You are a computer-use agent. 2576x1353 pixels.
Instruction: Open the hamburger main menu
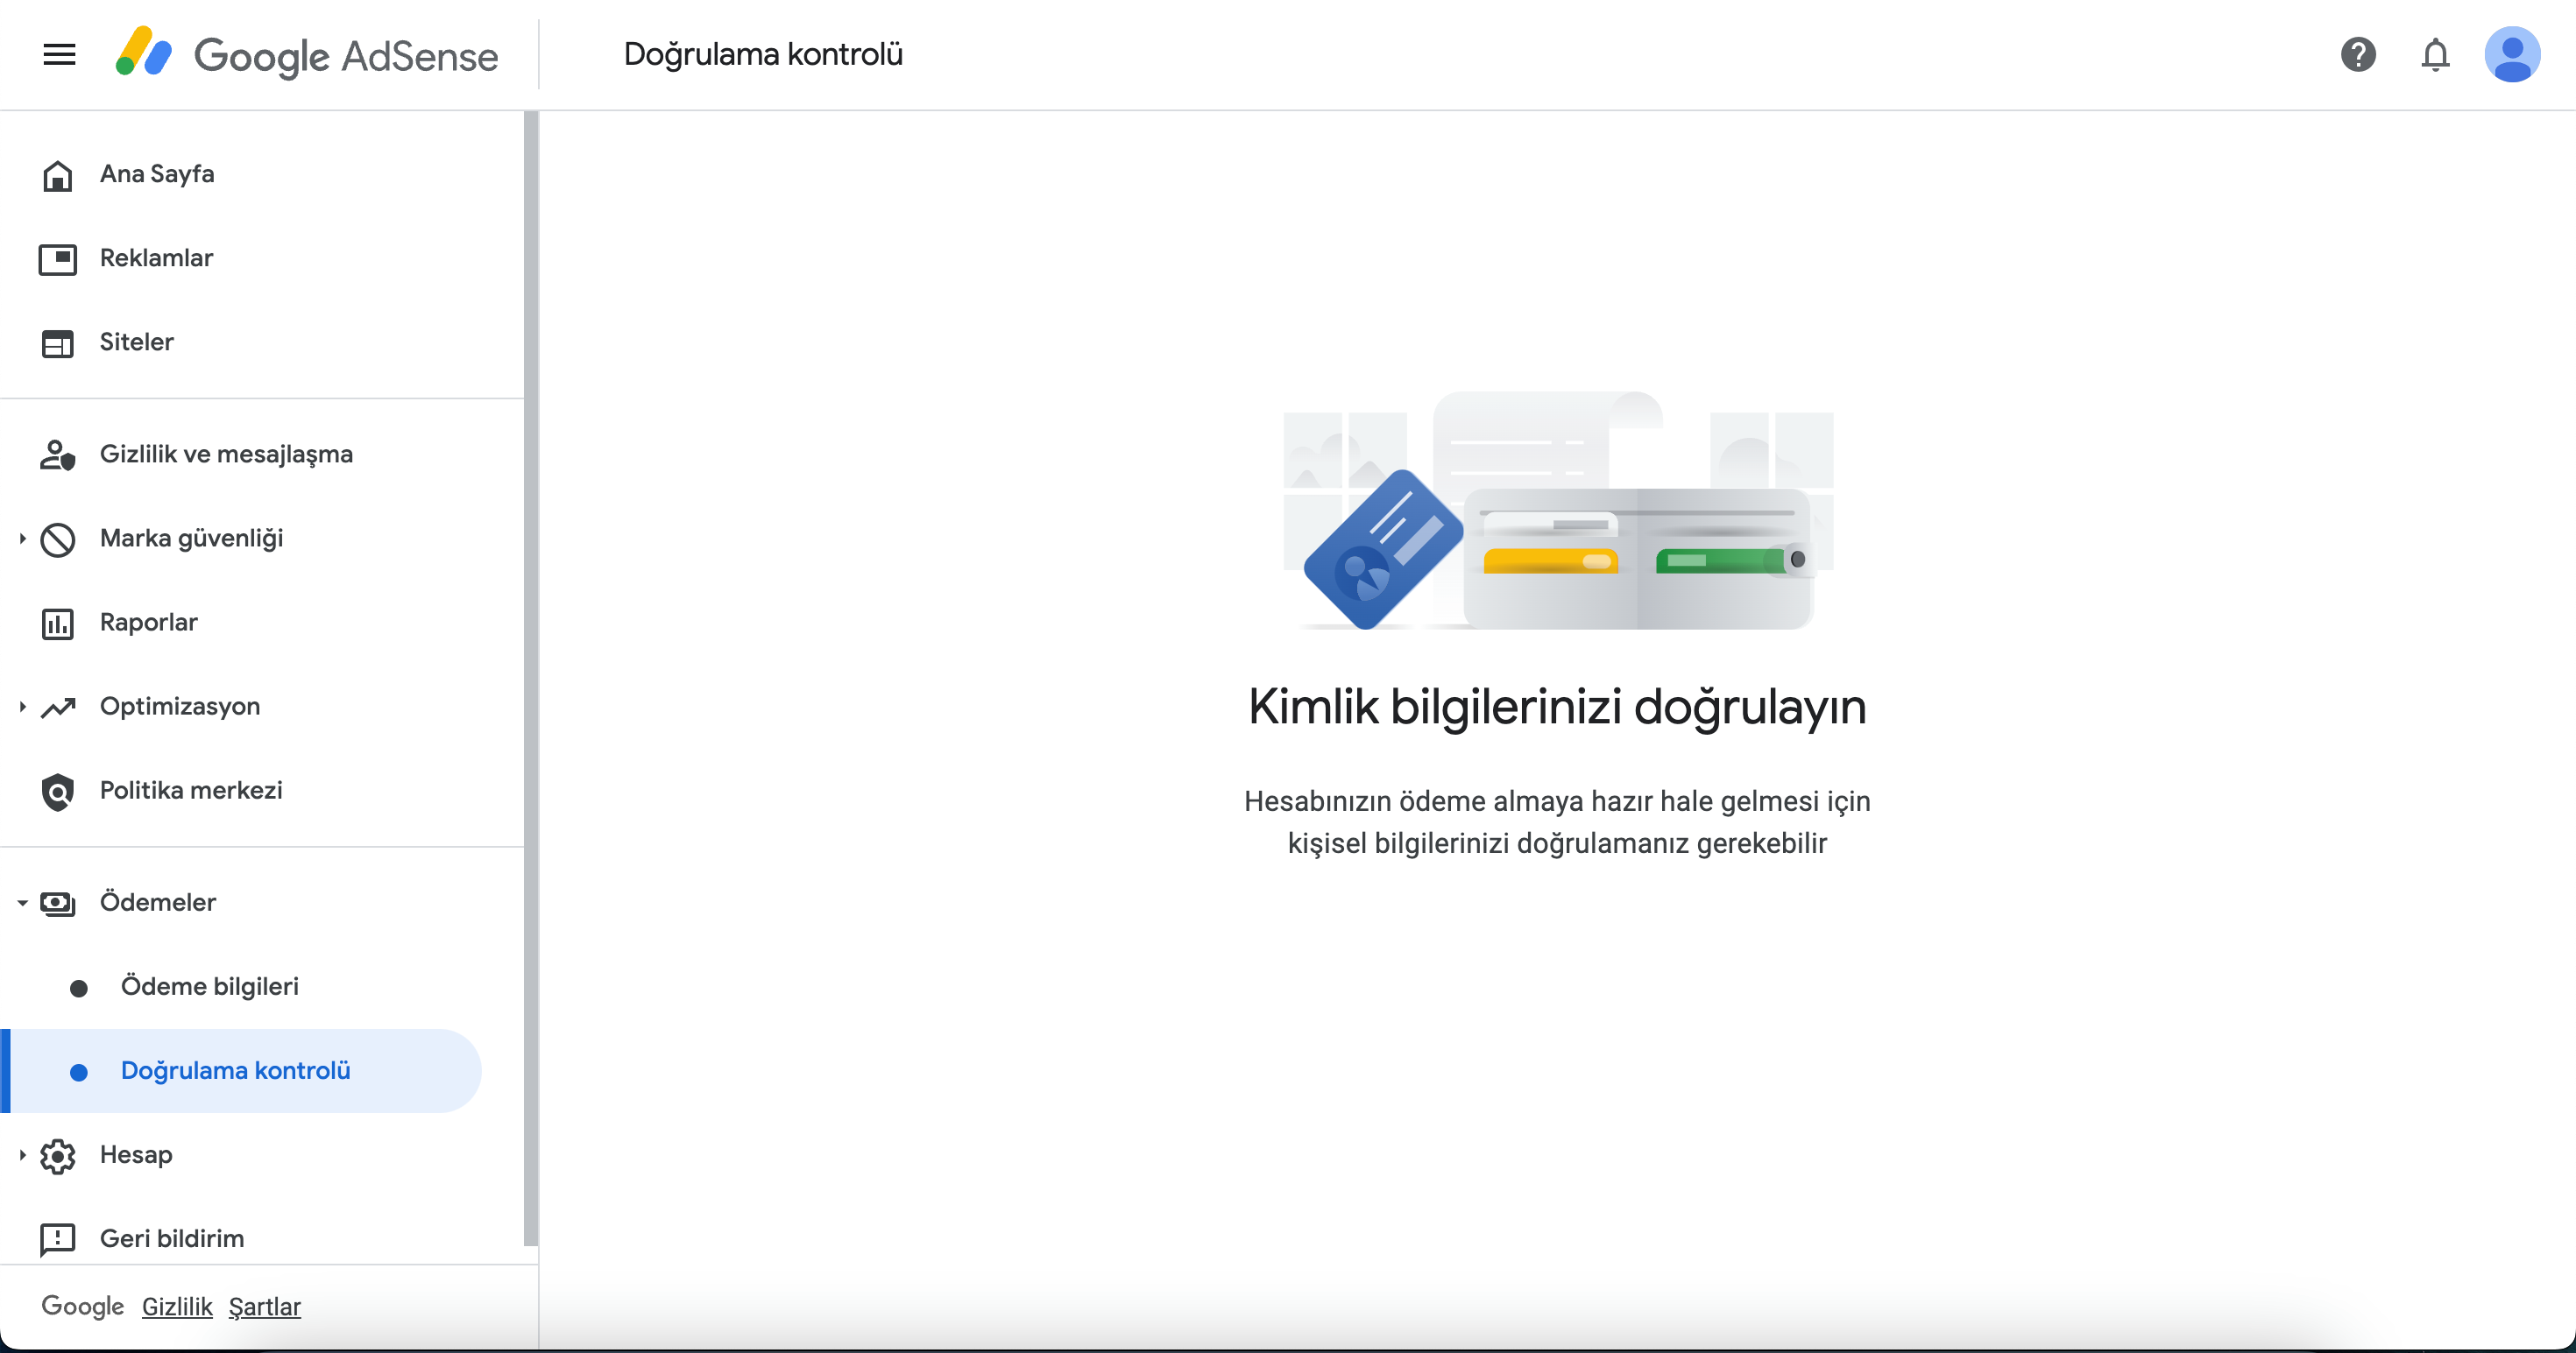(60, 54)
